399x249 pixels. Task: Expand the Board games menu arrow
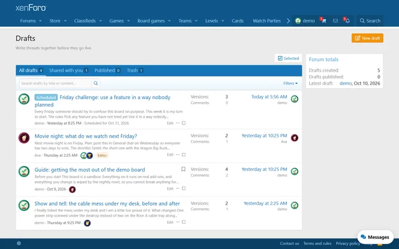click(170, 21)
